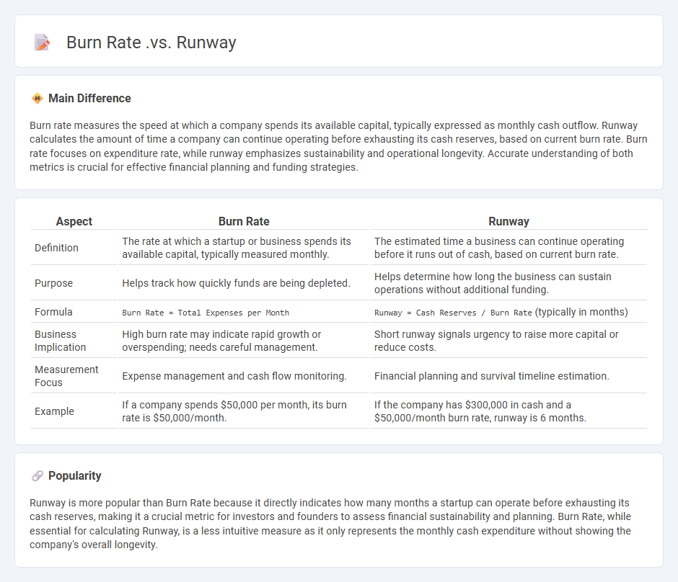Select the 'Purpose' row label

pos(53,283)
